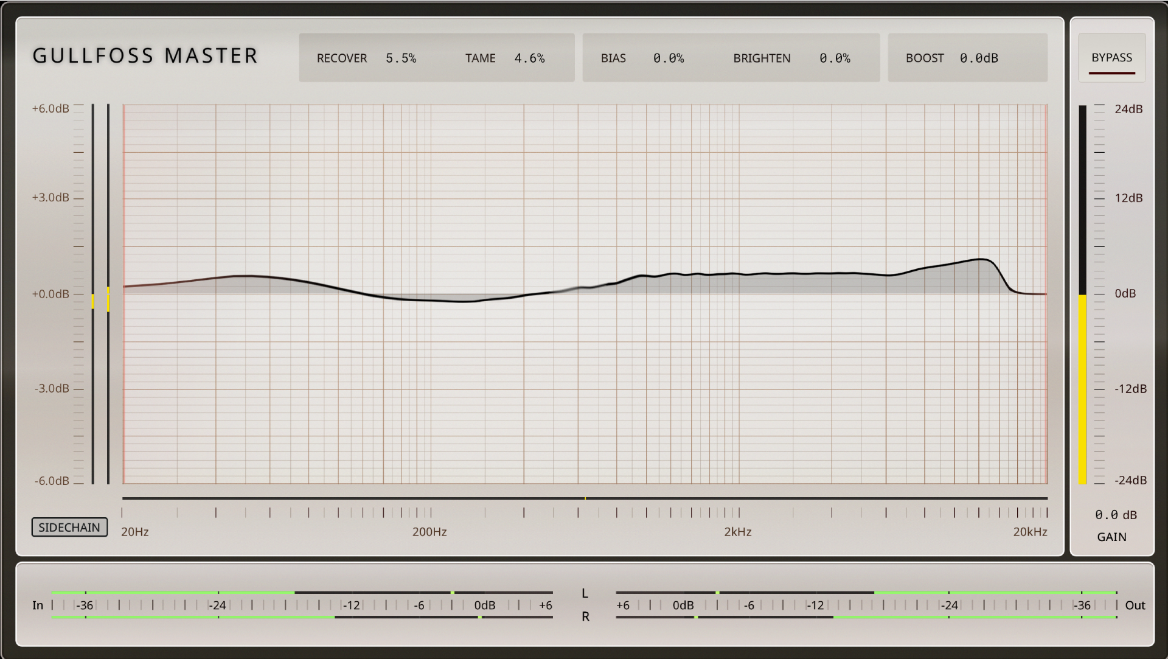
Task: Click the left recover/tame activity meter
Action: [93, 294]
